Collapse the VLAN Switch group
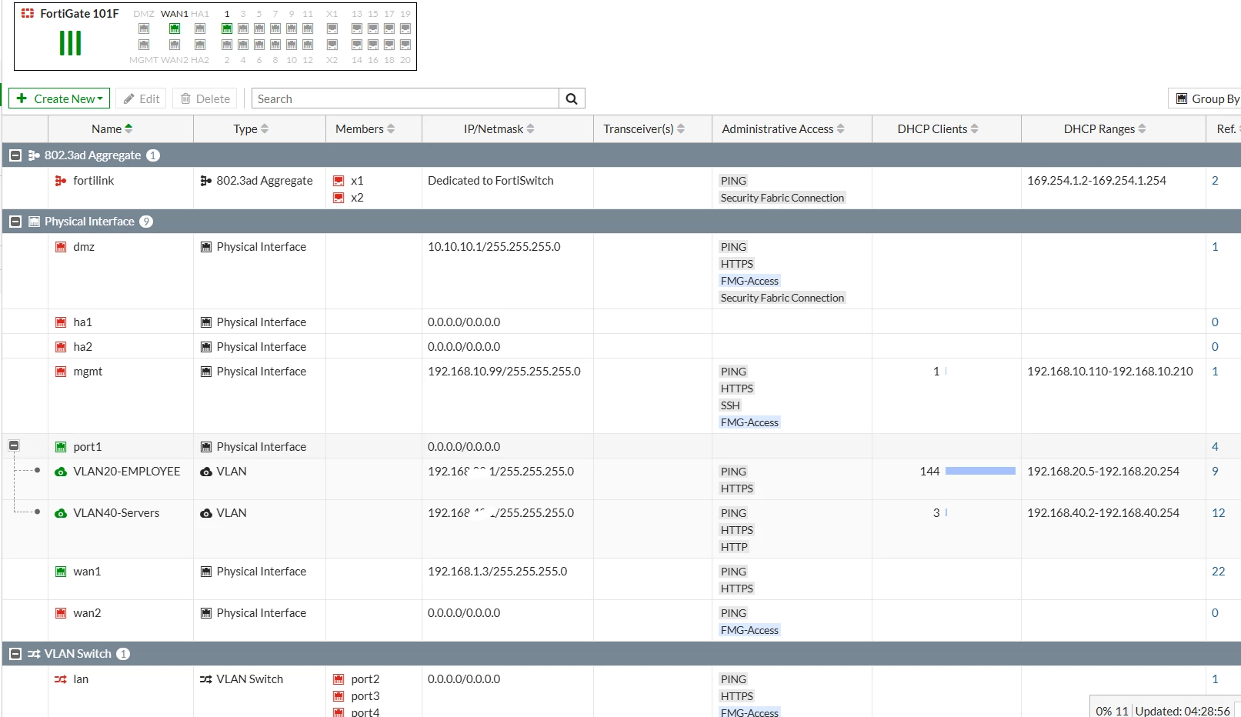This screenshot has height=717, width=1241. click(15, 654)
